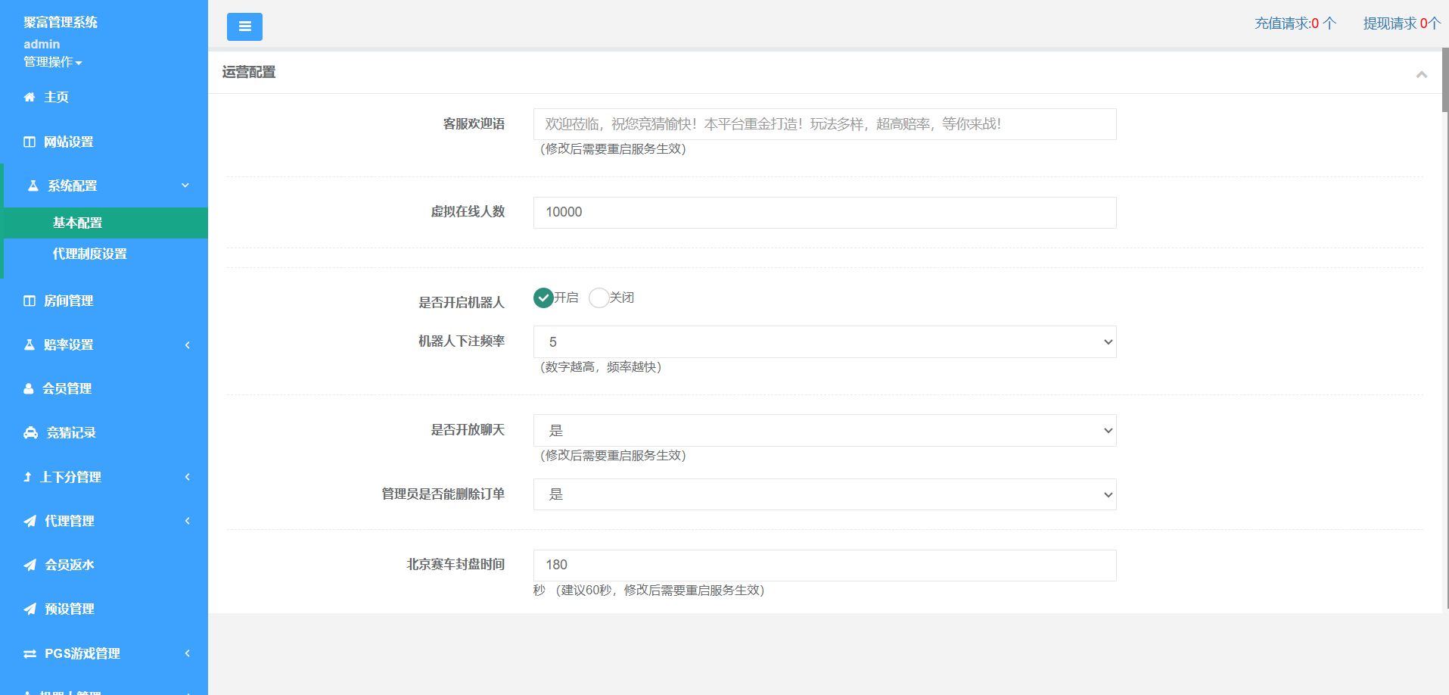The height and width of the screenshot is (695, 1449).
Task: Click into the 虚拟在线人数 input field
Action: (x=825, y=213)
